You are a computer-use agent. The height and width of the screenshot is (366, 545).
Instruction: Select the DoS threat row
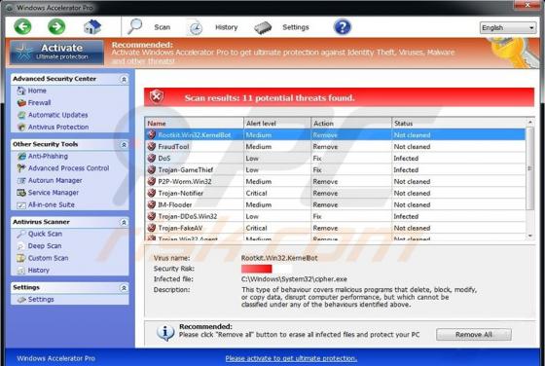[x=335, y=158]
